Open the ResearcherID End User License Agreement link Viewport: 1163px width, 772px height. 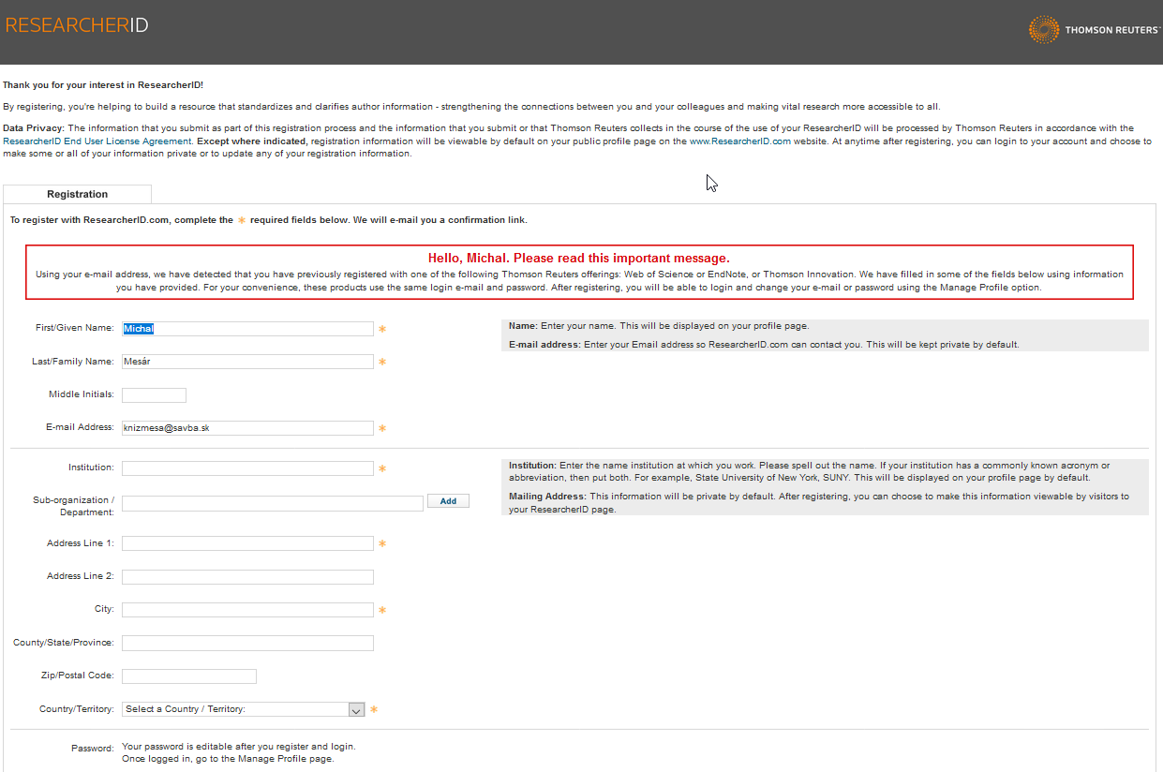point(97,141)
